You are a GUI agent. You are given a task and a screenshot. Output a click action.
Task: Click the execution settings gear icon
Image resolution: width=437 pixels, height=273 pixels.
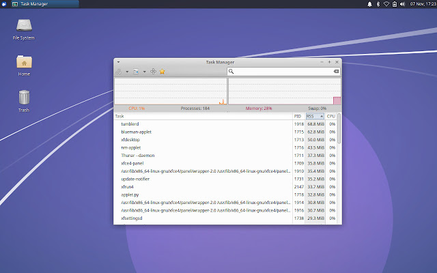click(x=119, y=72)
